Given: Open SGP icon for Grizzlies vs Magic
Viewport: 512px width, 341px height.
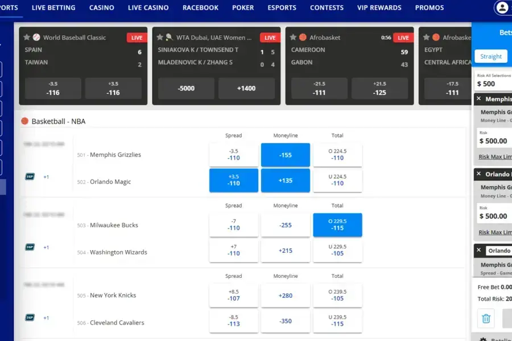Looking at the screenshot, I should 30,177.
